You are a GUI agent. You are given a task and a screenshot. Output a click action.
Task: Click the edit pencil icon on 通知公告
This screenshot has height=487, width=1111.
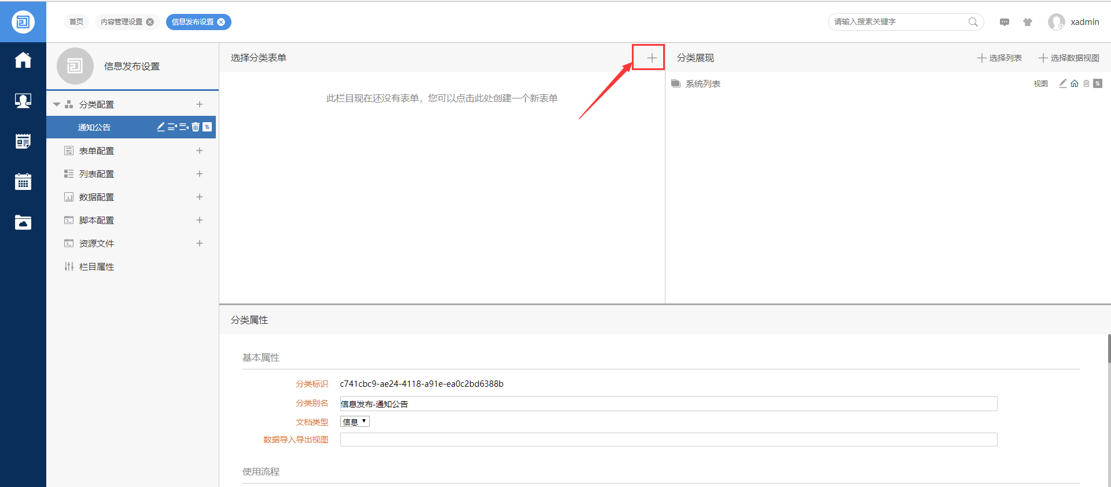tap(161, 127)
